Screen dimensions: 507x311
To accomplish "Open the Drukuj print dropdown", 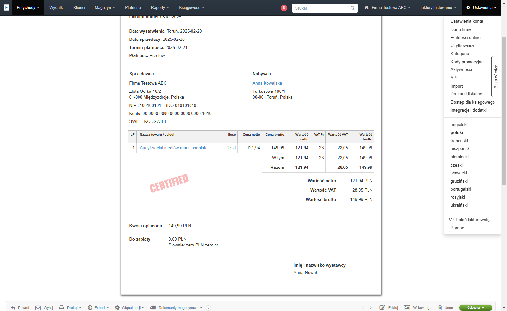I will [x=70, y=308].
